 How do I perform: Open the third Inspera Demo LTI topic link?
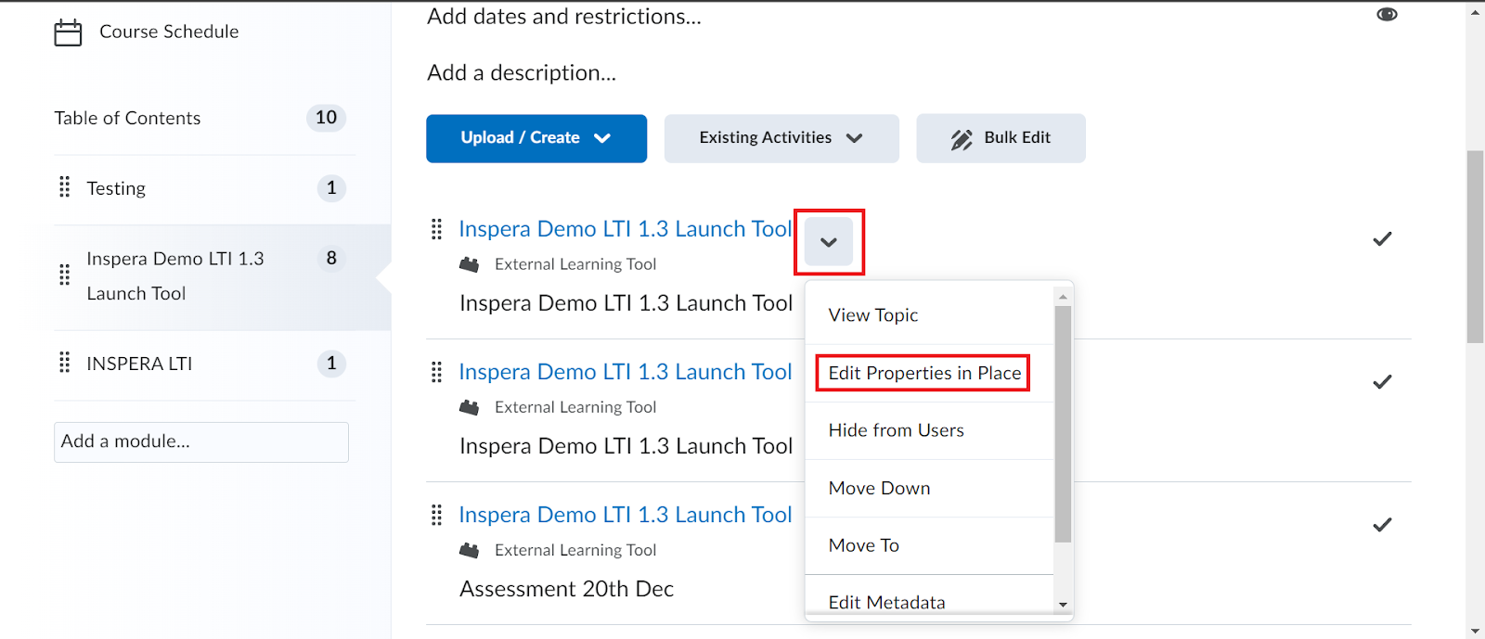coord(626,515)
